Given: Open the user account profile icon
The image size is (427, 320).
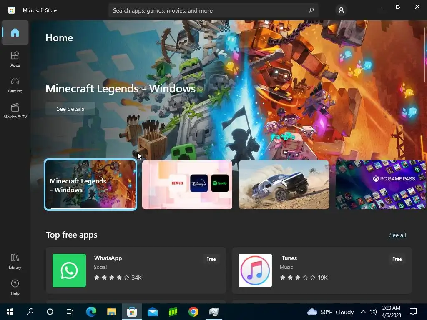Looking at the screenshot, I should point(341,10).
